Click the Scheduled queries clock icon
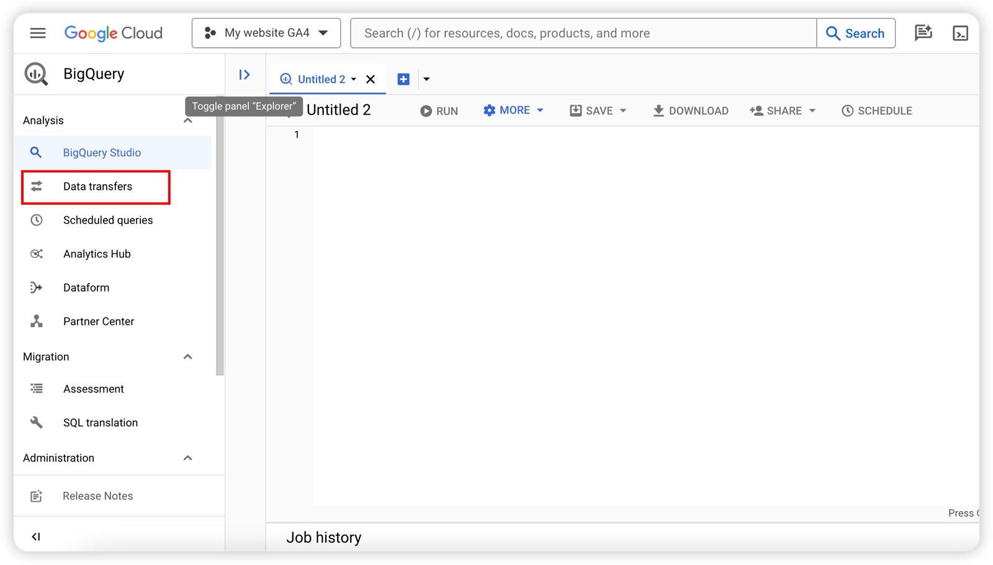993x565 pixels. pos(37,220)
